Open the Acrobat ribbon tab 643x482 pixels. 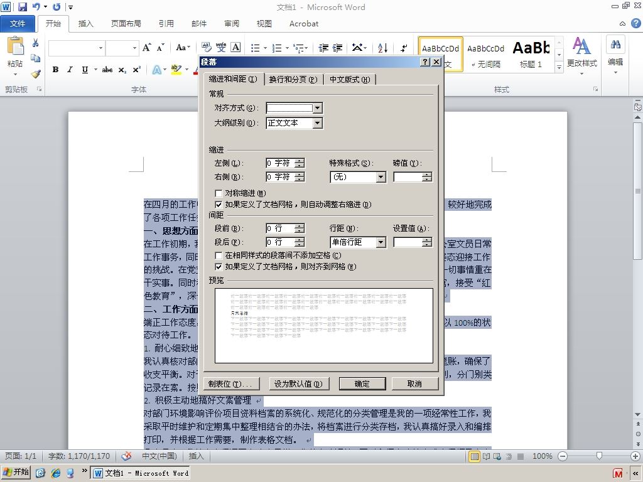pyautogui.click(x=304, y=24)
